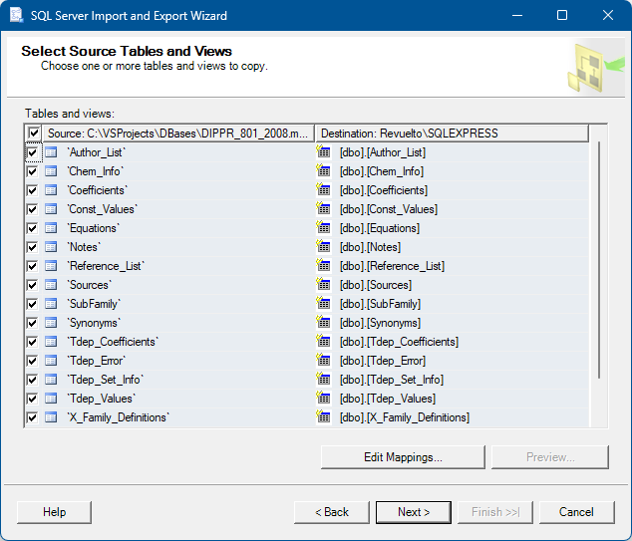
Task: Click the destination table icon for [dbo].[Reference_List]
Action: (x=323, y=265)
